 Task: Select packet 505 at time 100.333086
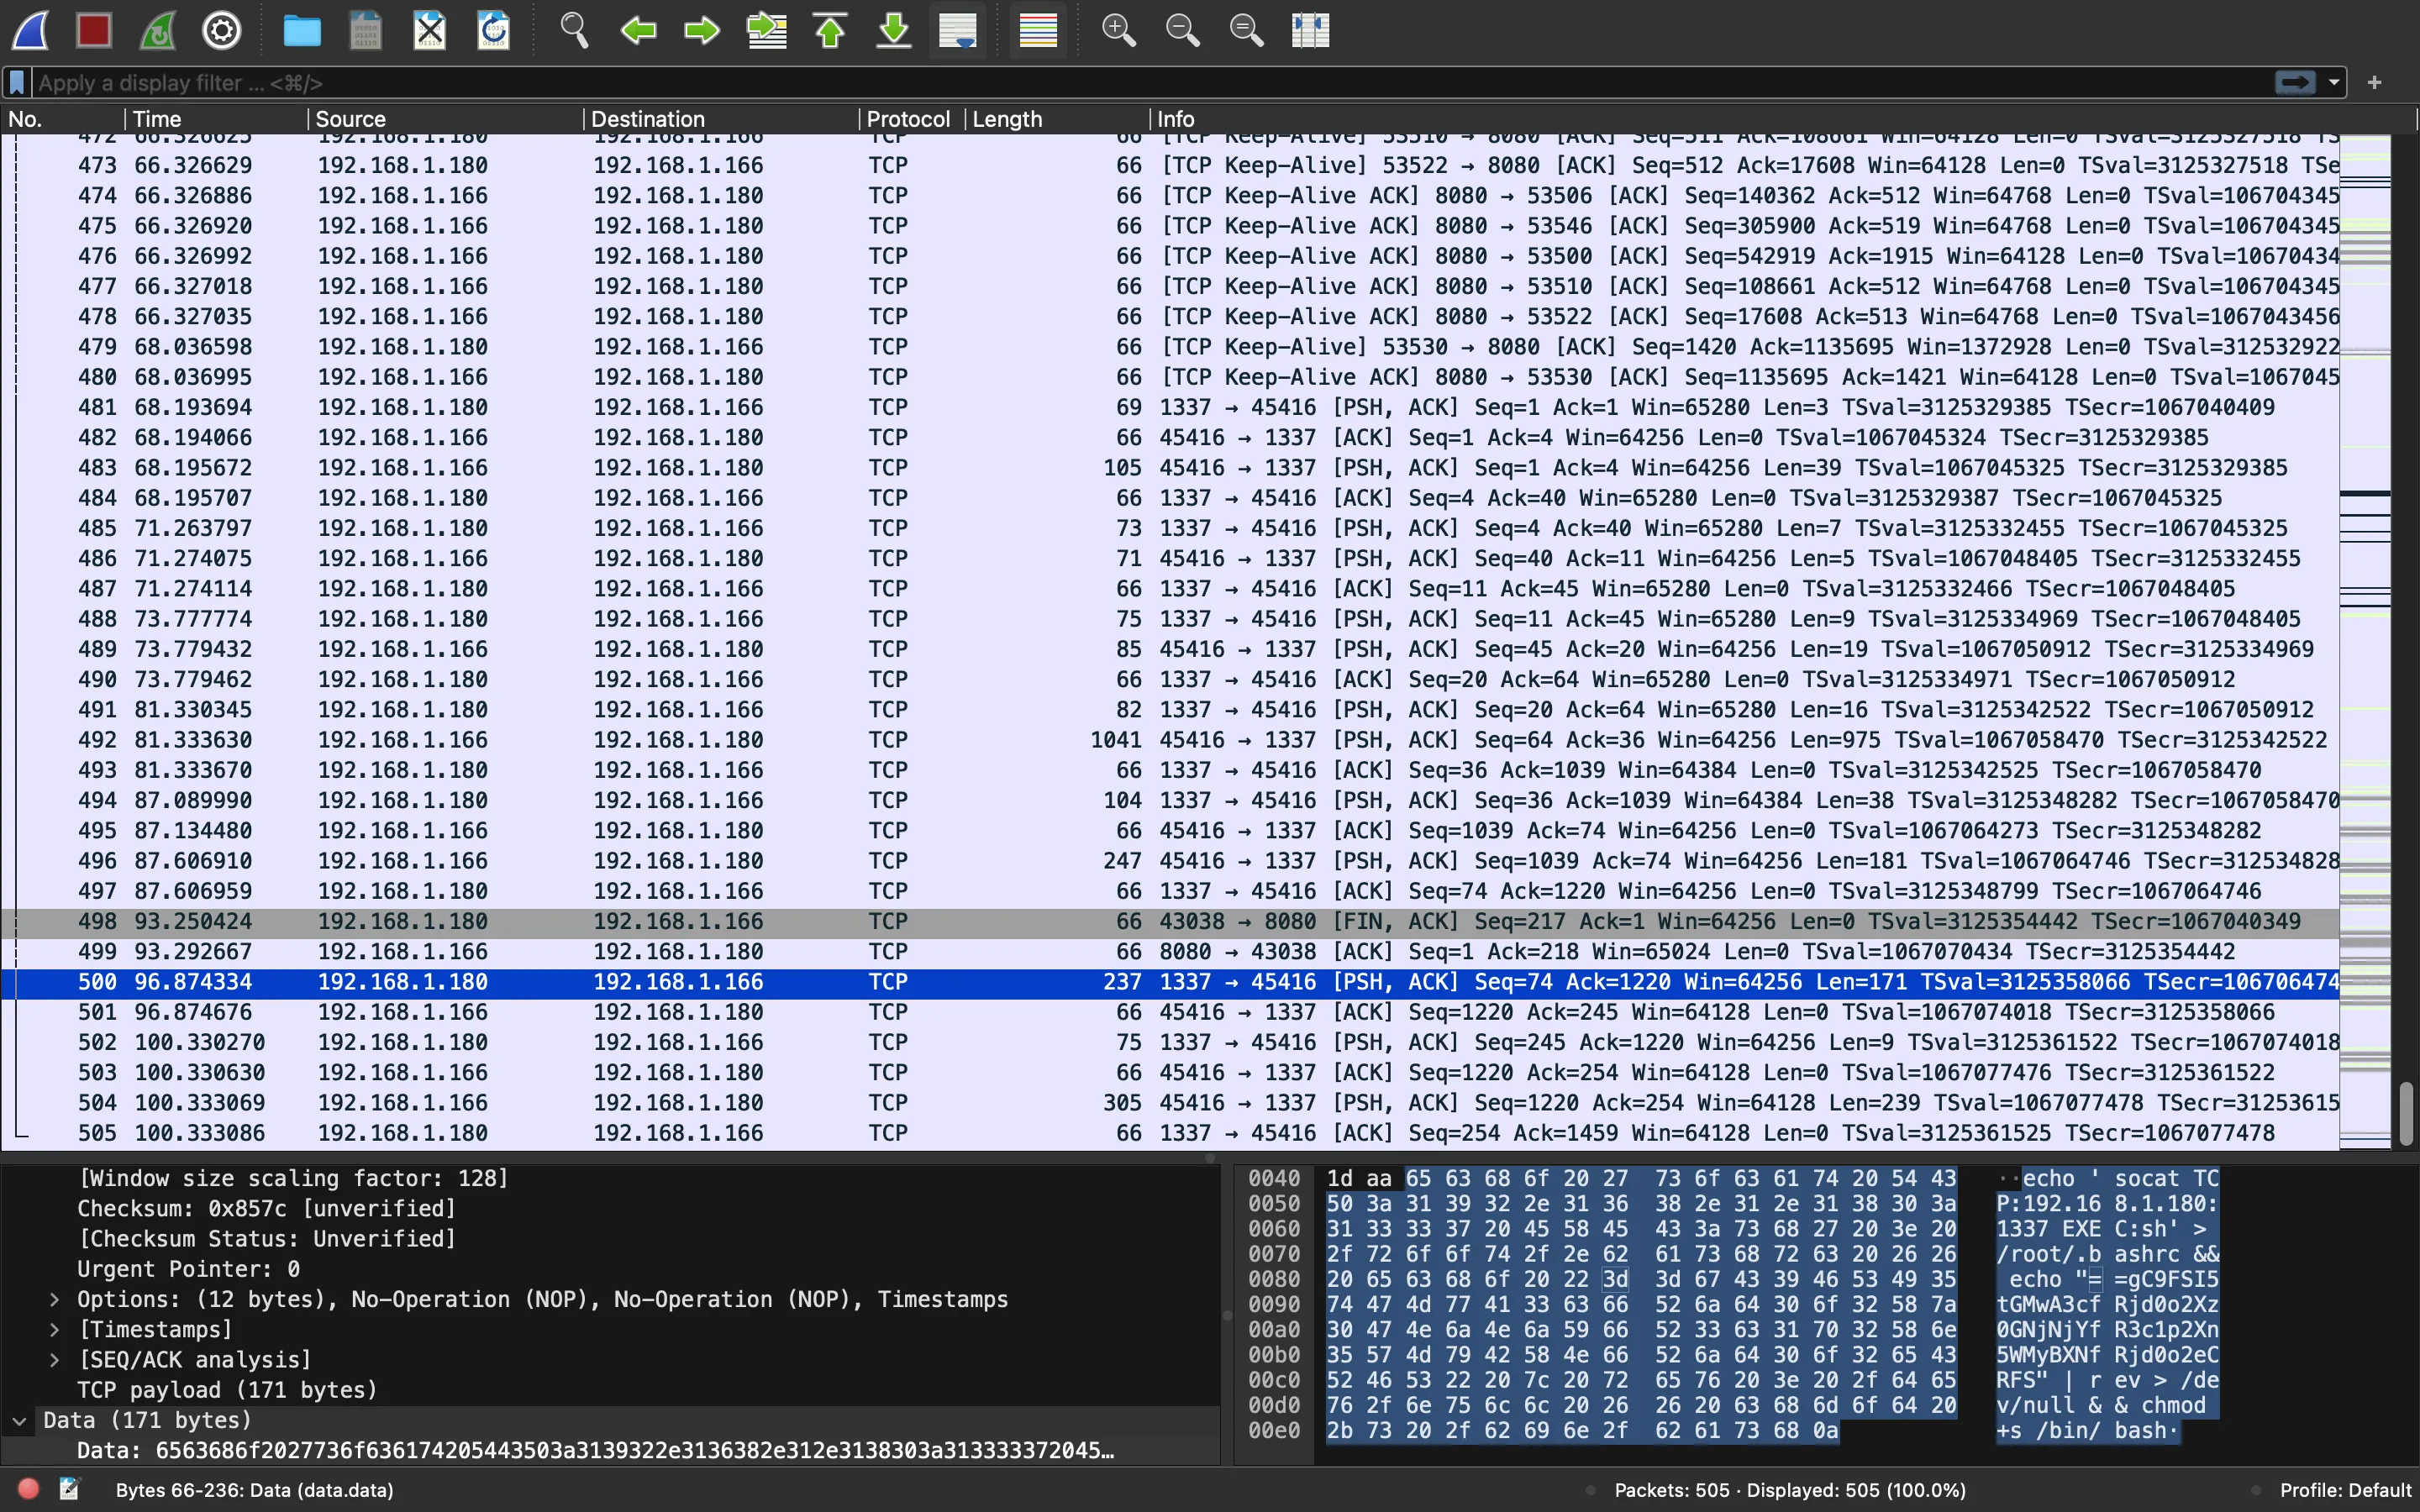[1170, 1132]
